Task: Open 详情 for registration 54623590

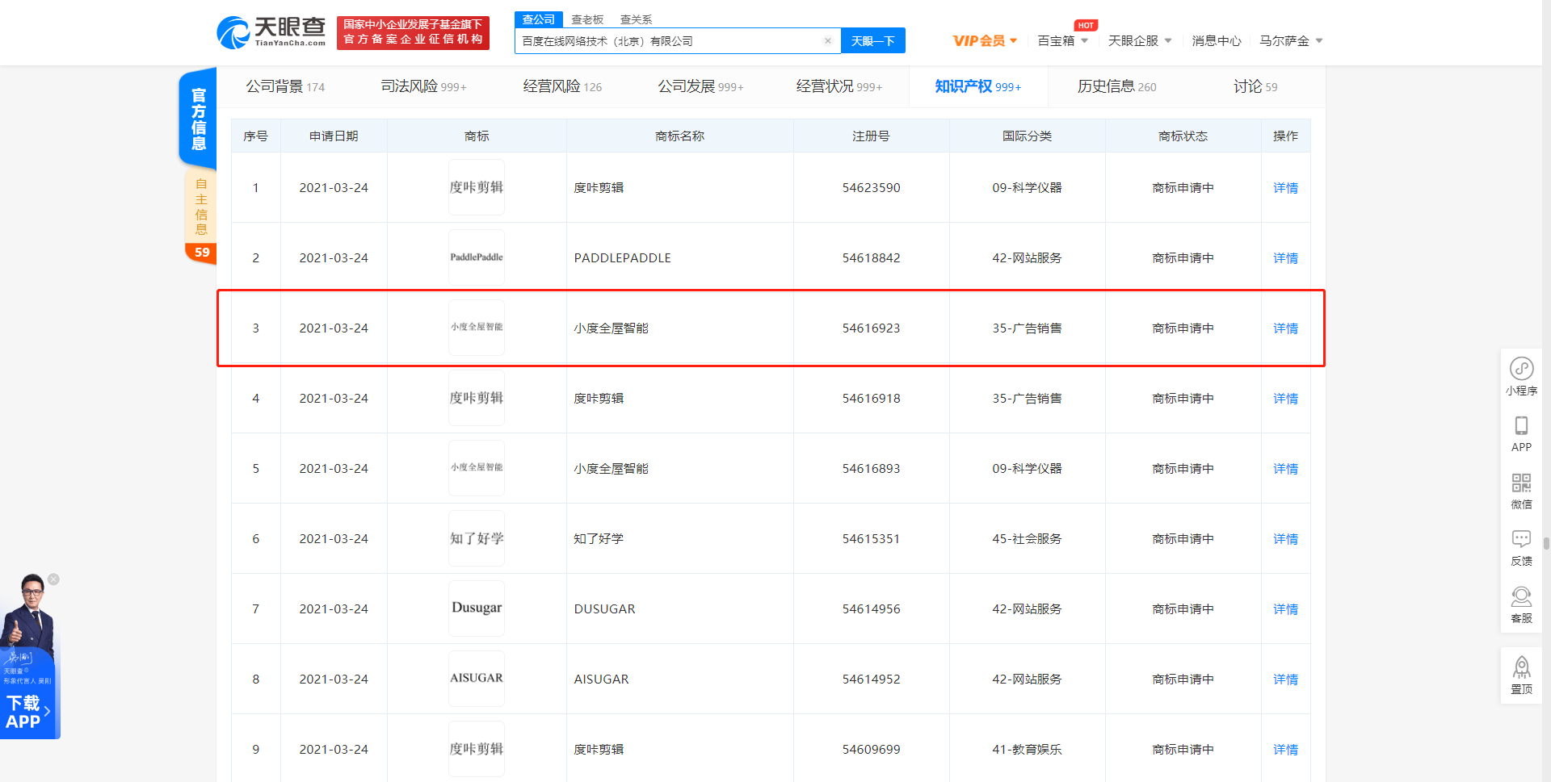Action: 1285,187
